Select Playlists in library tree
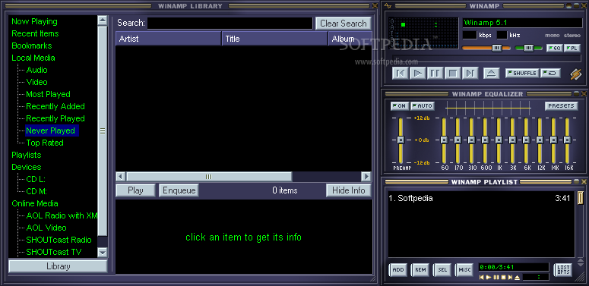The width and height of the screenshot is (589, 286). point(27,155)
